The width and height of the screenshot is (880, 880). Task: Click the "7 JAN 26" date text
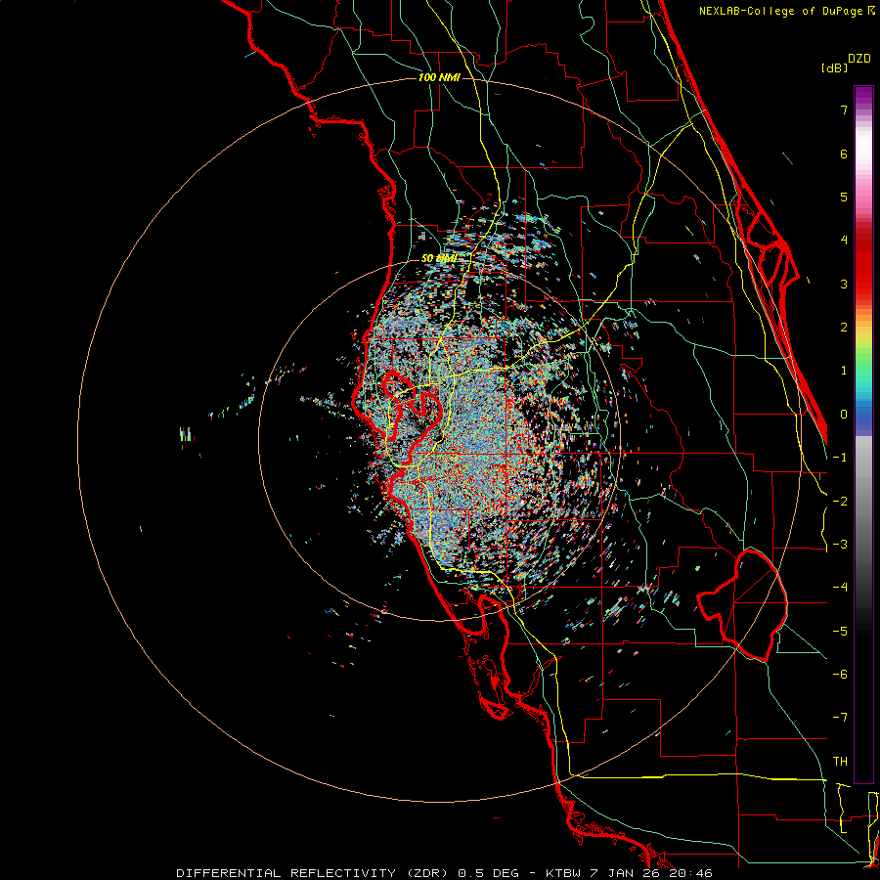[x=623, y=873]
